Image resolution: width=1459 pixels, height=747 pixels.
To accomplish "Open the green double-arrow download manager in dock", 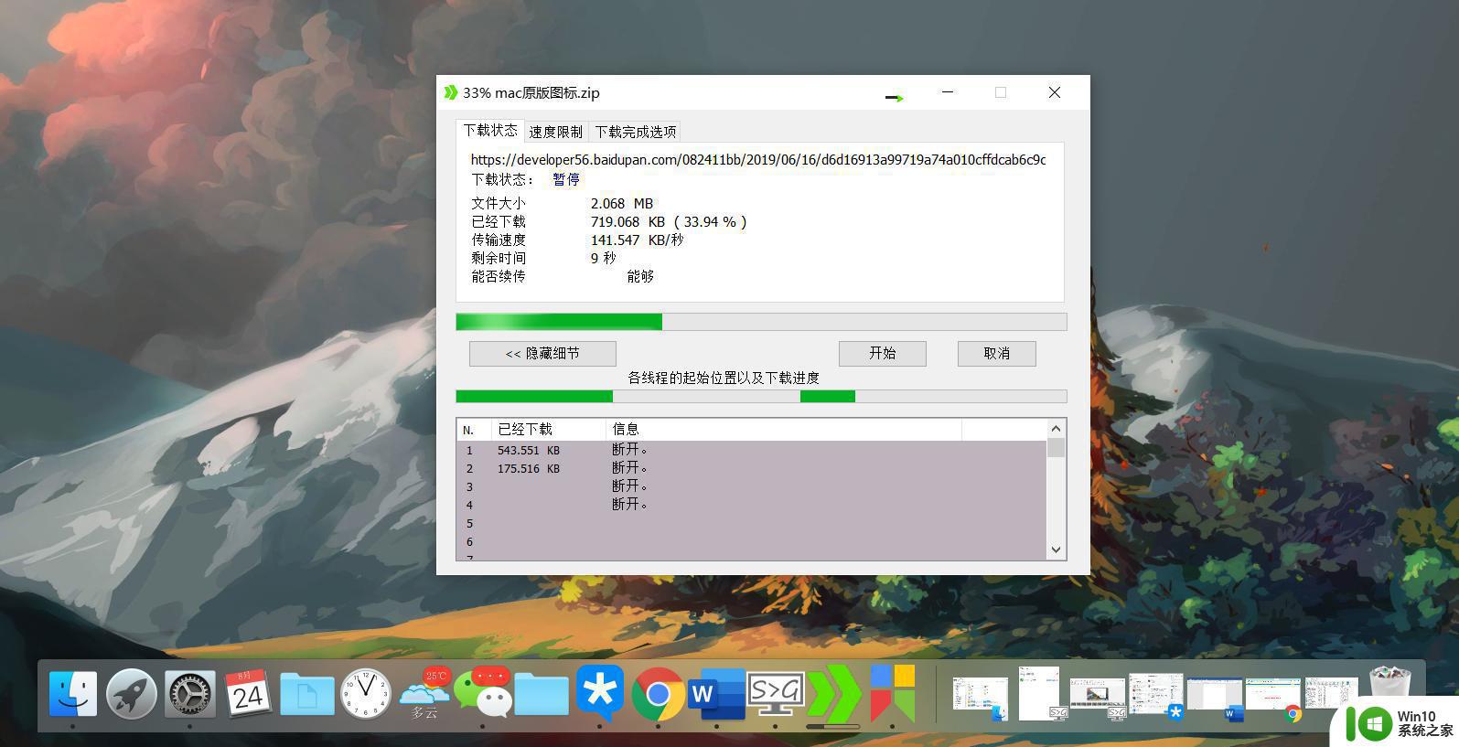I will (x=833, y=694).
